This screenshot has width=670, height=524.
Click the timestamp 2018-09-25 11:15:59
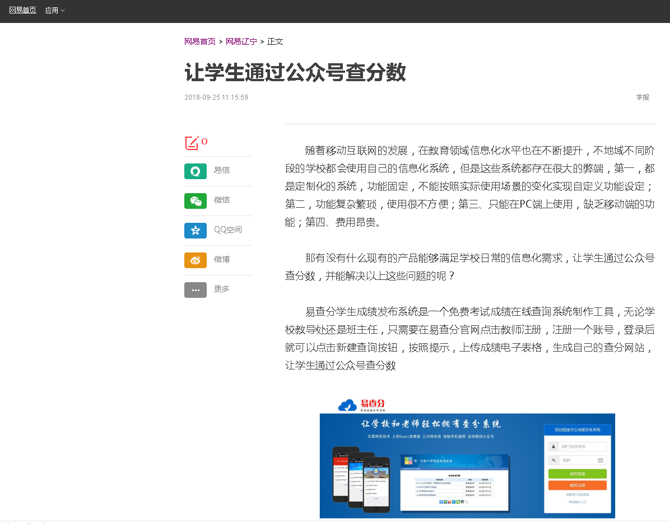[216, 97]
